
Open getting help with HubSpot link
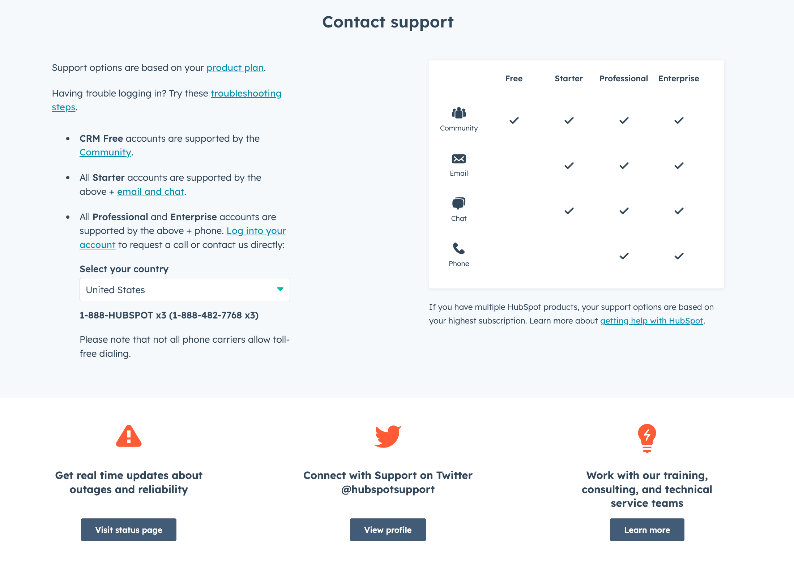click(x=652, y=321)
